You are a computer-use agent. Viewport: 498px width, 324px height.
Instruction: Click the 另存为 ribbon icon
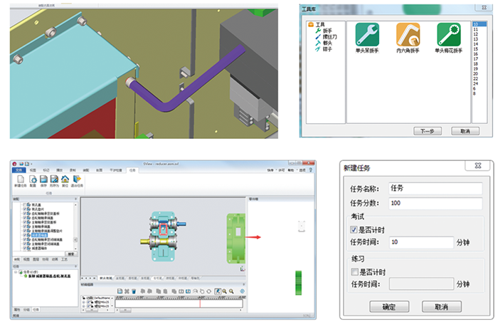[54, 181]
